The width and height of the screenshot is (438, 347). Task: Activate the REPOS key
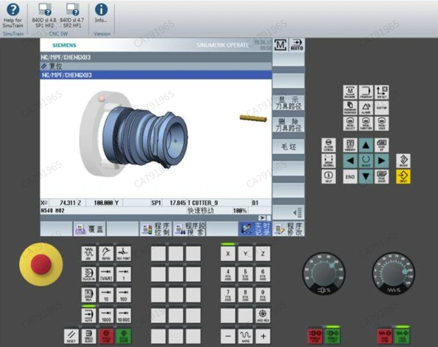click(x=106, y=254)
